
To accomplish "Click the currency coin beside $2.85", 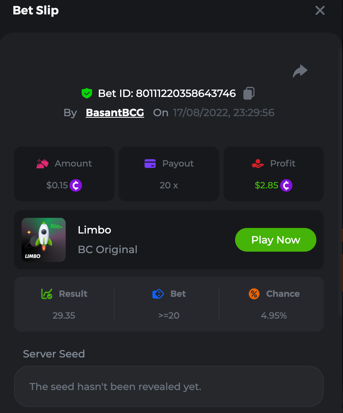I will click(x=286, y=185).
